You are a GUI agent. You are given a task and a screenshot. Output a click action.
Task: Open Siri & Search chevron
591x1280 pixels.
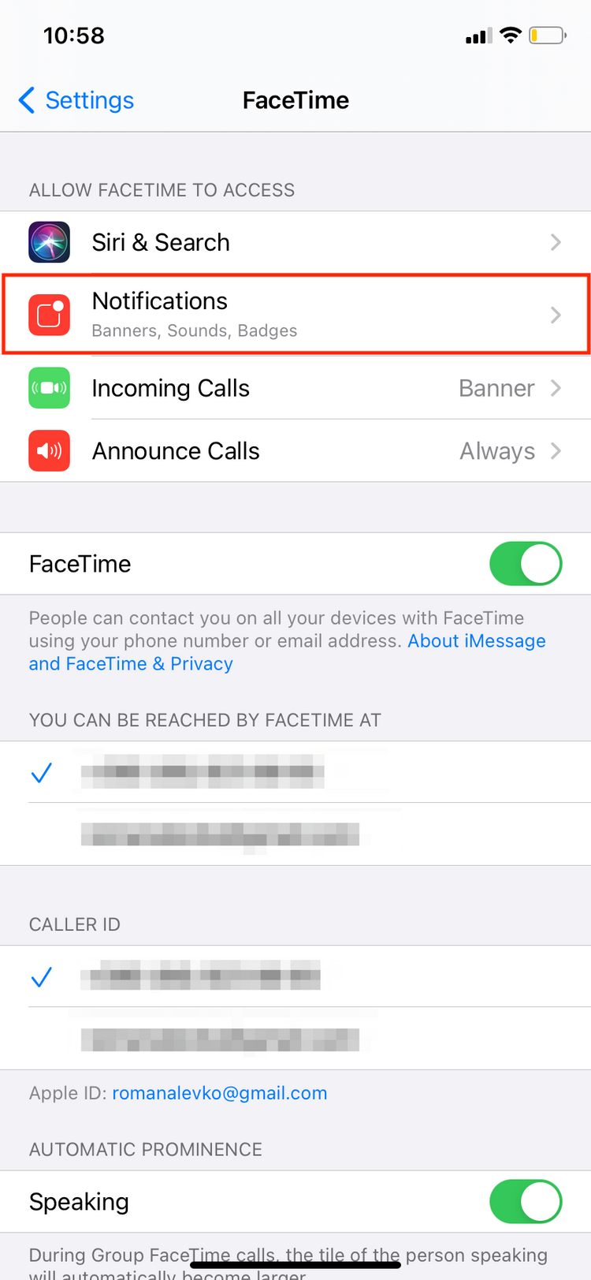556,242
